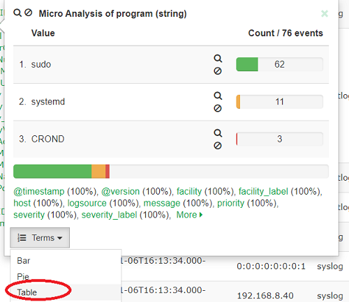Choose Table from the Terms menu
The height and width of the screenshot is (302, 349).
(x=27, y=292)
